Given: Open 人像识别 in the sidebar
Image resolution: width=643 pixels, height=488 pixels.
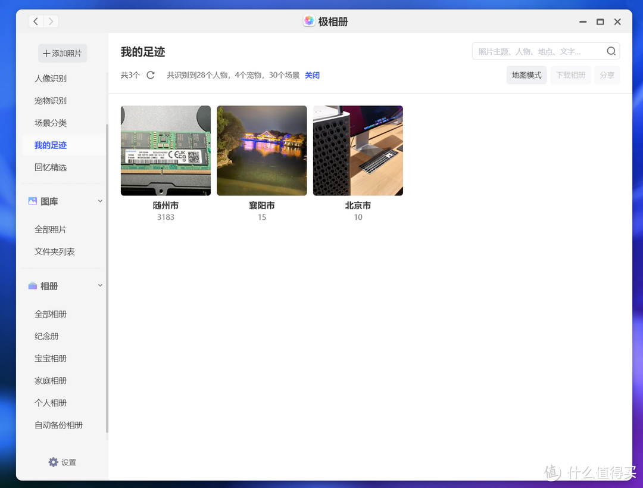Looking at the screenshot, I should tap(51, 79).
